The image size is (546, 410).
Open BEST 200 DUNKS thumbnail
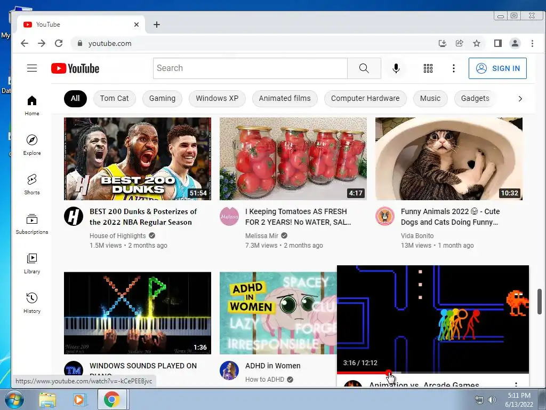click(138, 159)
